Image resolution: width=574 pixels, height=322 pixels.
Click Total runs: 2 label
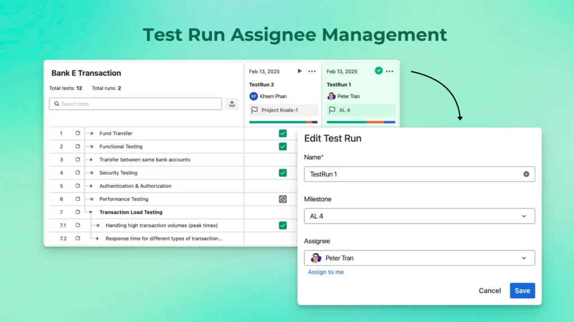point(106,88)
